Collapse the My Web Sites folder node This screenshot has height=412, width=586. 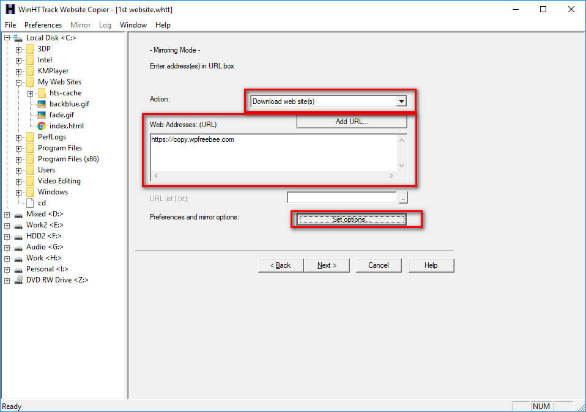[18, 82]
